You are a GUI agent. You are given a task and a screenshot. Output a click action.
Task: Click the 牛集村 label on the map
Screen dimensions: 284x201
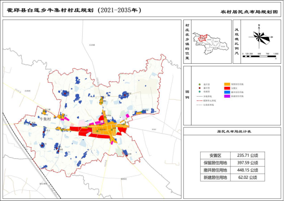click(x=45, y=119)
